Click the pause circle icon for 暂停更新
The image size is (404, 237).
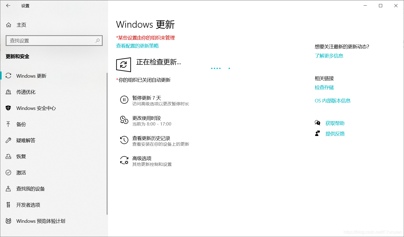(x=124, y=100)
